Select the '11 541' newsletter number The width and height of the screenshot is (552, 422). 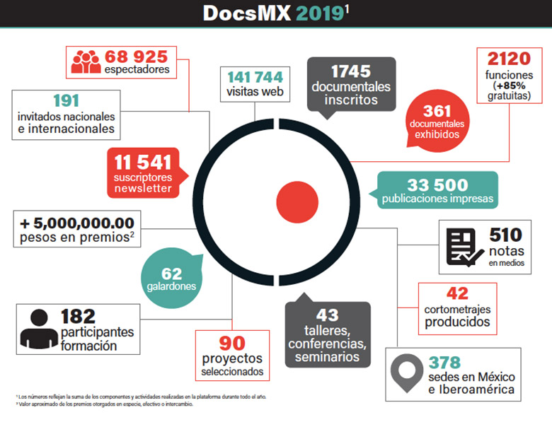click(143, 162)
